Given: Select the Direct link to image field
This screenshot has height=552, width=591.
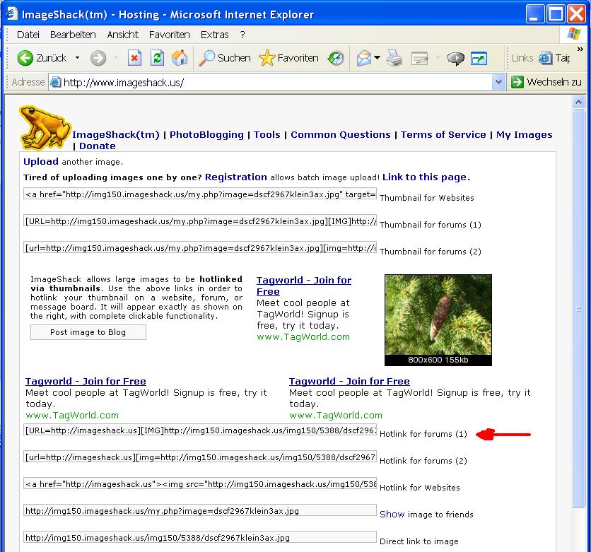Looking at the screenshot, I should pyautogui.click(x=200, y=537).
